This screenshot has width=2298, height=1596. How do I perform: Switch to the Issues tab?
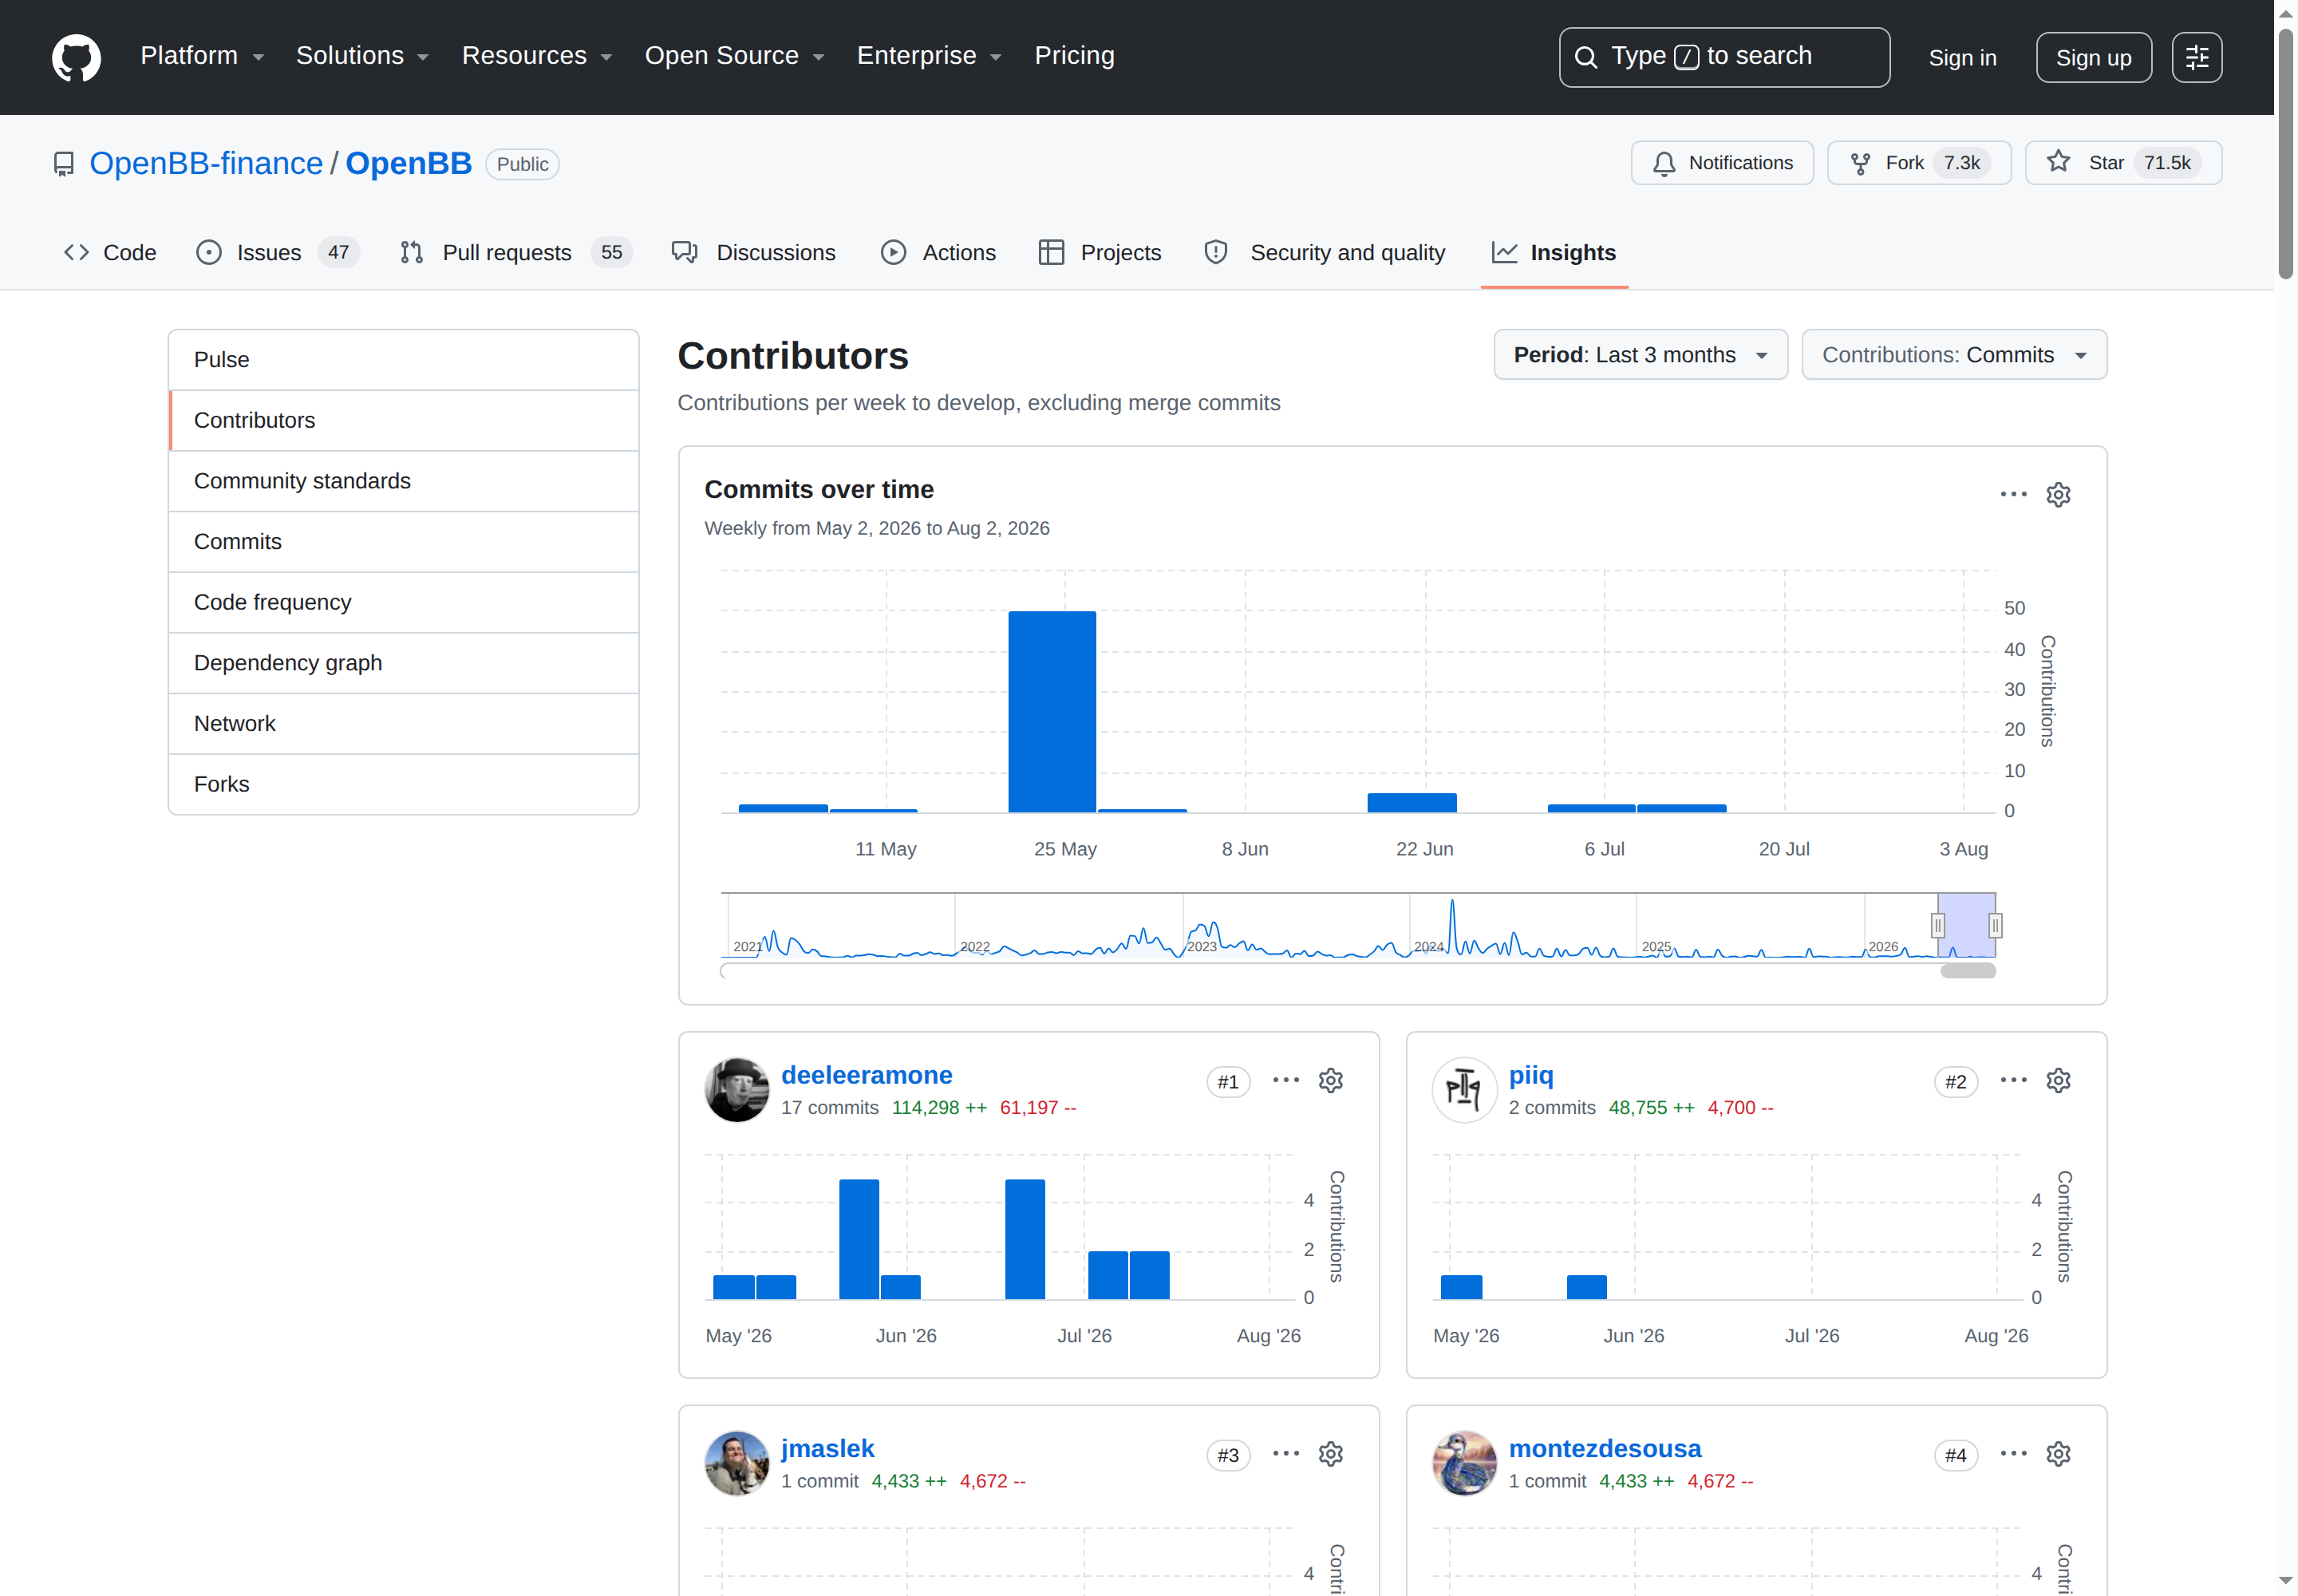coord(277,253)
